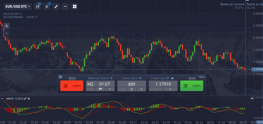This screenshot has width=263, height=124.
Task: Select the drawing brush tool
Action: (56, 7)
